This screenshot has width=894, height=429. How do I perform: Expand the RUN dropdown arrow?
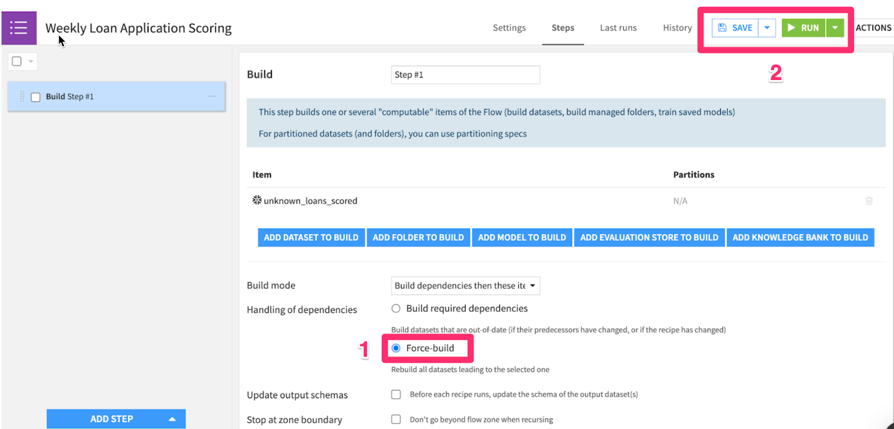pyautogui.click(x=835, y=28)
